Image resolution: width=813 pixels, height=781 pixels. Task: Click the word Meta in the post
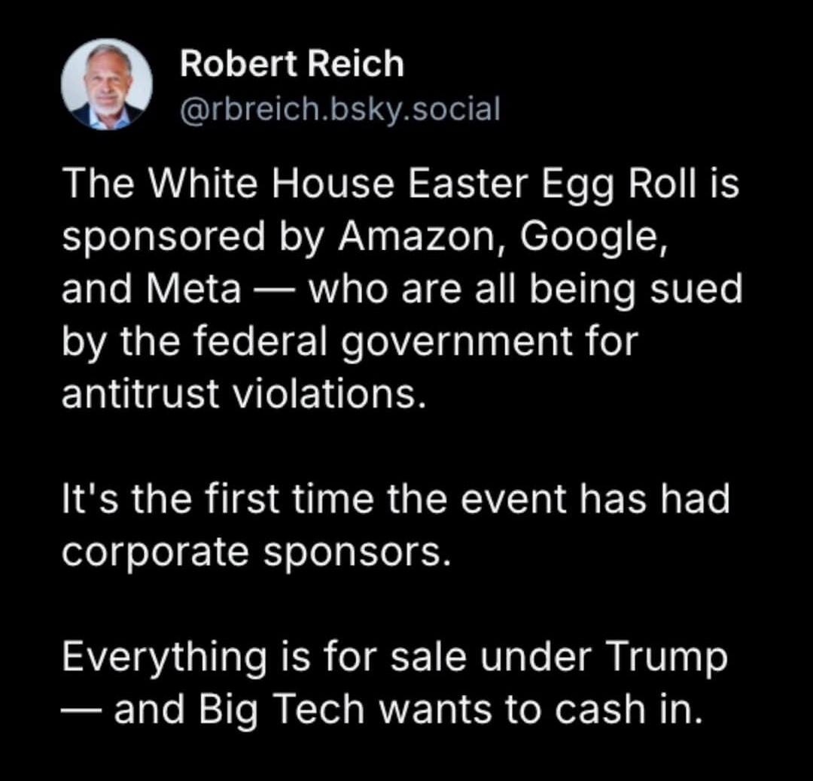tap(194, 289)
